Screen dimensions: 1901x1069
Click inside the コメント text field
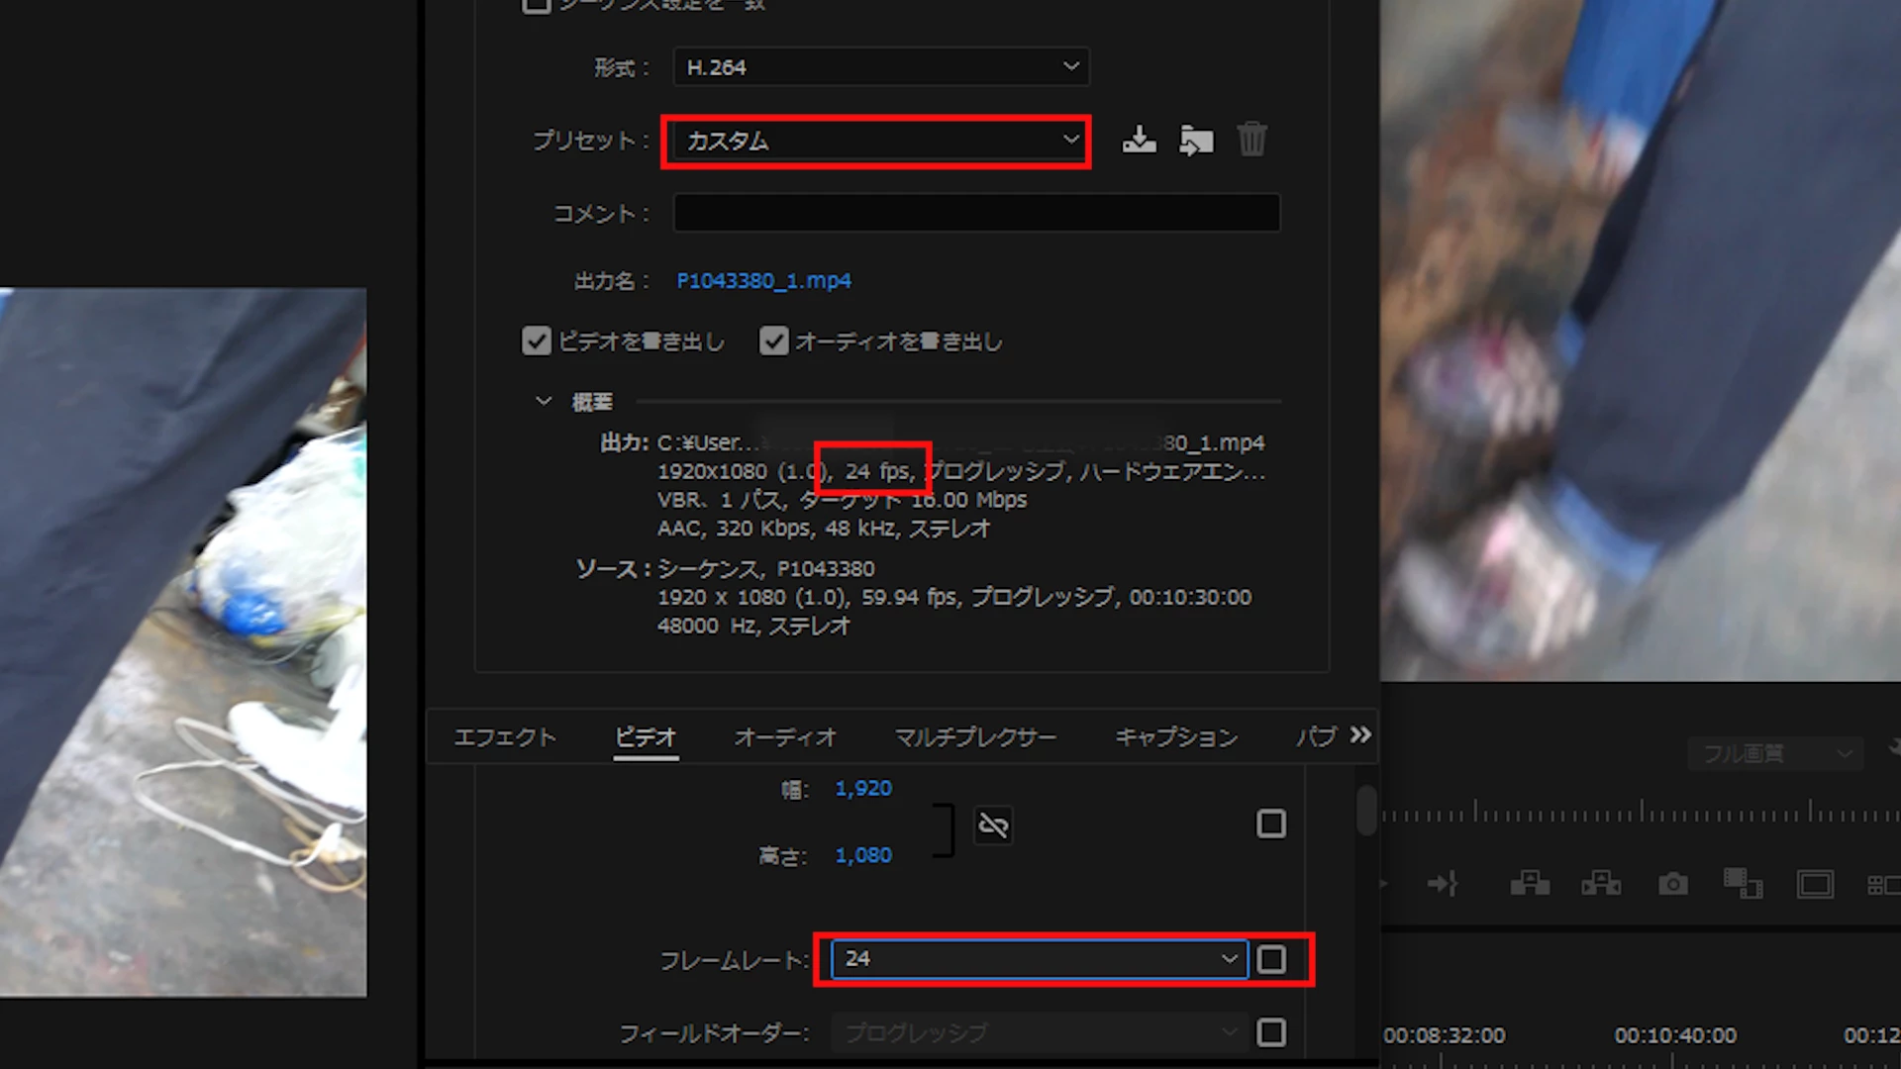[976, 213]
